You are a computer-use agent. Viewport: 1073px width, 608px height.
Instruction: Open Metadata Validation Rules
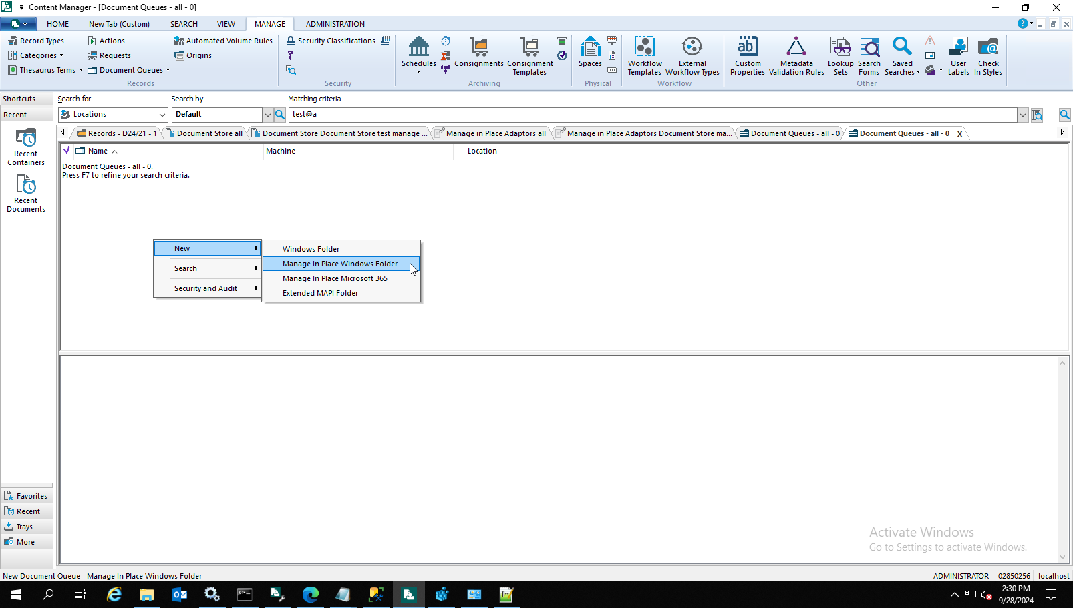[x=796, y=56]
